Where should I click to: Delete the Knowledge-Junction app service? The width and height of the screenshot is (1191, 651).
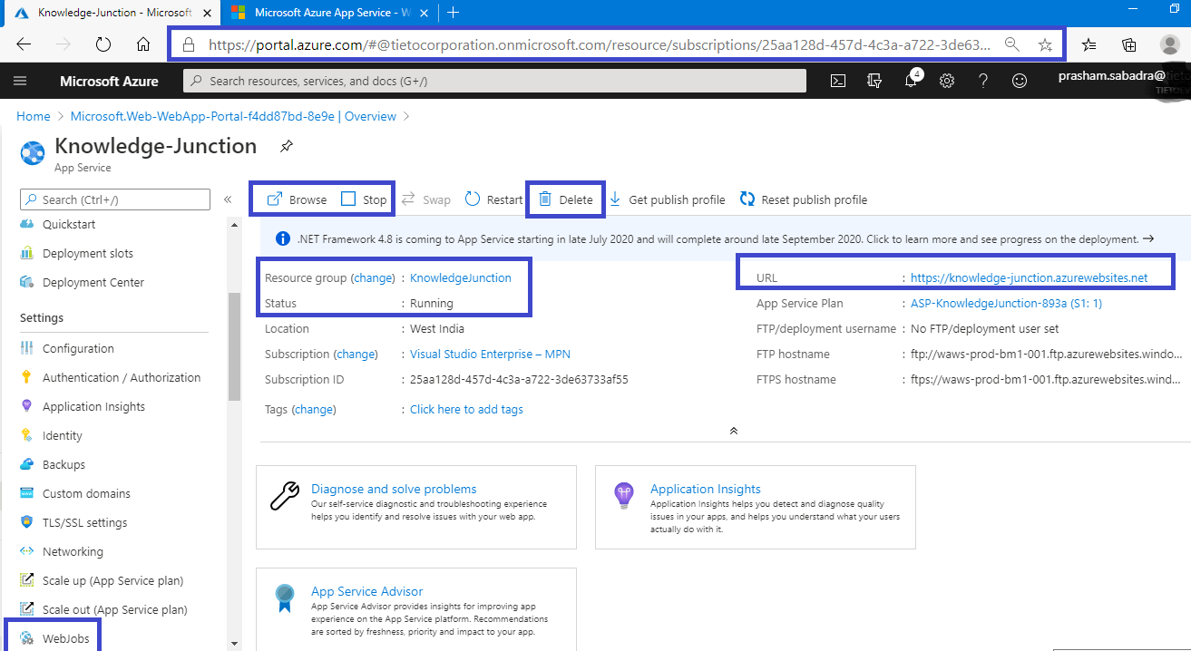click(x=566, y=199)
